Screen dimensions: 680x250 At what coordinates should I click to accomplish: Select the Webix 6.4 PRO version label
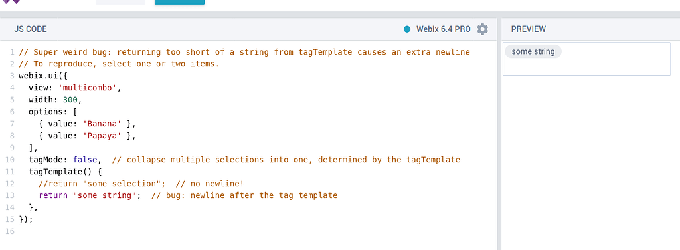(443, 29)
